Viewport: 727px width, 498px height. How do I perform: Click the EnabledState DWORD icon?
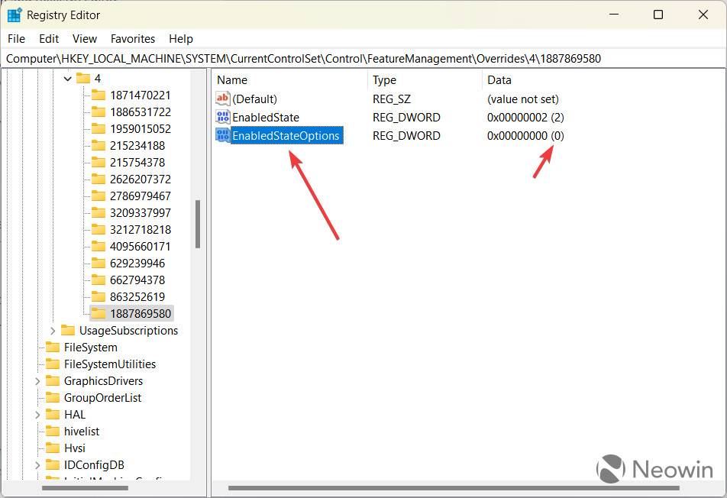click(222, 117)
